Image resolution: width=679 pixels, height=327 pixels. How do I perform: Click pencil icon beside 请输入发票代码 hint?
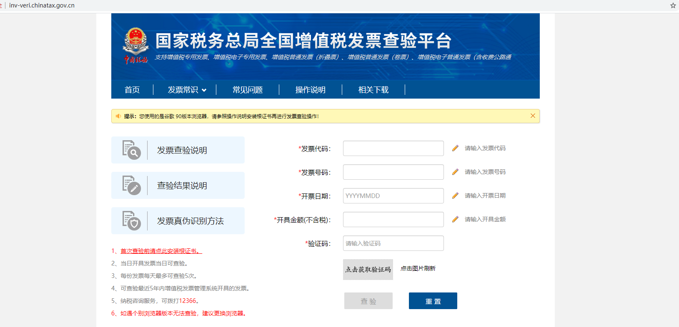455,148
